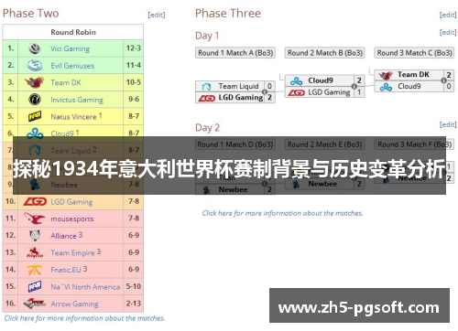
Task: Click Phase Three more match information link
Action: click(282, 213)
